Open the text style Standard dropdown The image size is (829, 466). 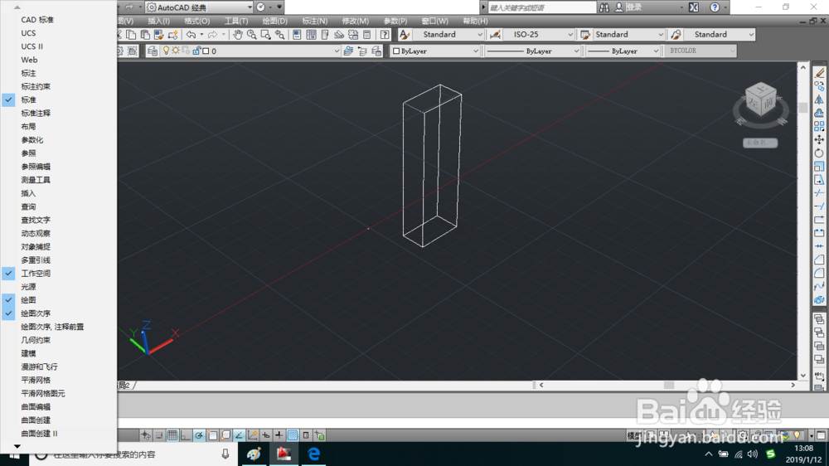[x=448, y=34]
